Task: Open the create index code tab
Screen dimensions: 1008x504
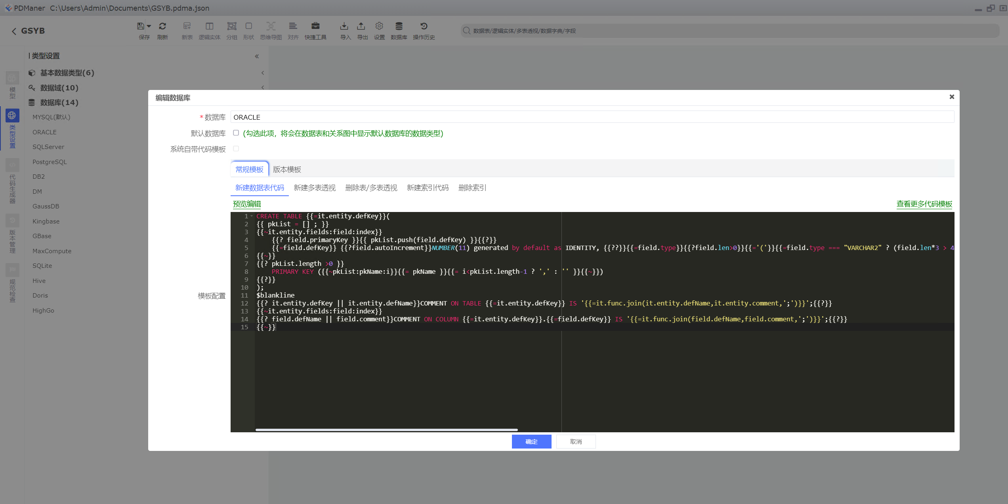Action: (x=428, y=188)
